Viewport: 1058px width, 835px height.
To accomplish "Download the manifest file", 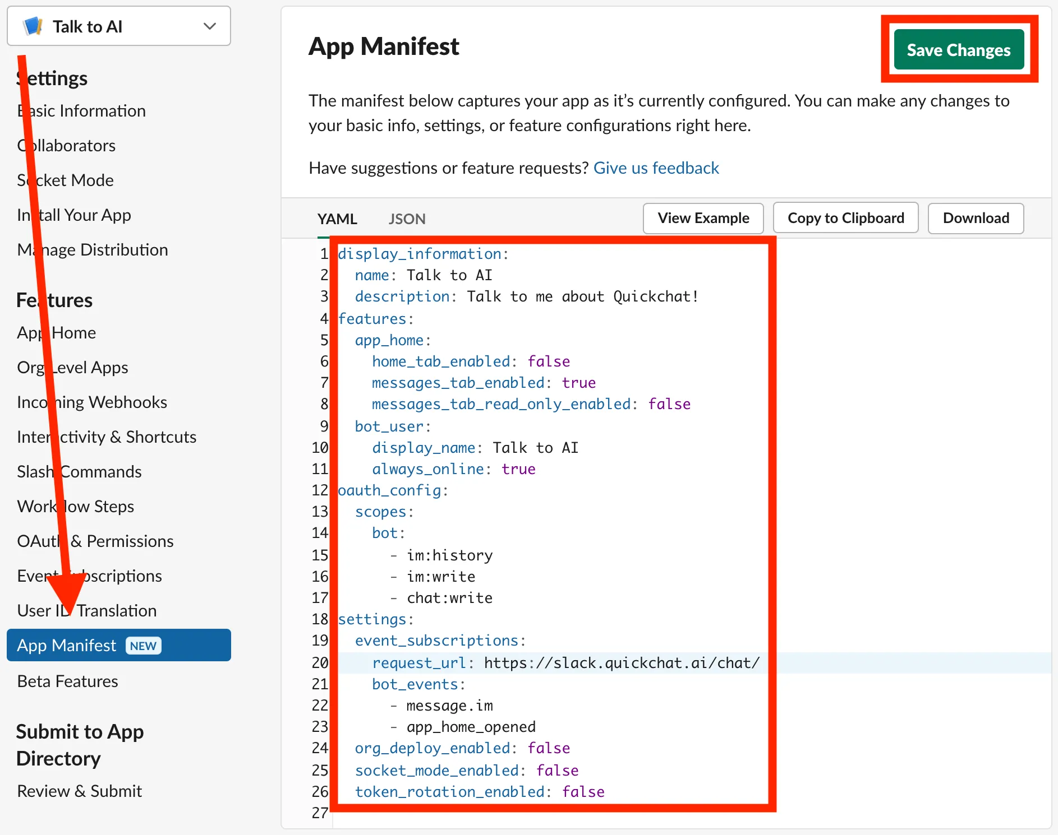I will point(976,218).
